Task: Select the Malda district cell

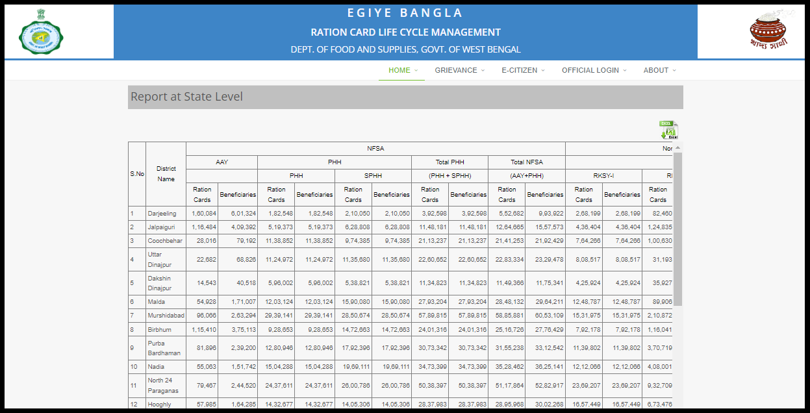Action: tap(166, 302)
